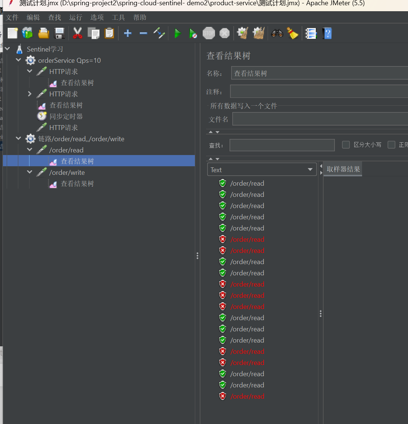The image size is (408, 424).
Task: Click the 同步定时器 timer icon
Action: pos(41,116)
